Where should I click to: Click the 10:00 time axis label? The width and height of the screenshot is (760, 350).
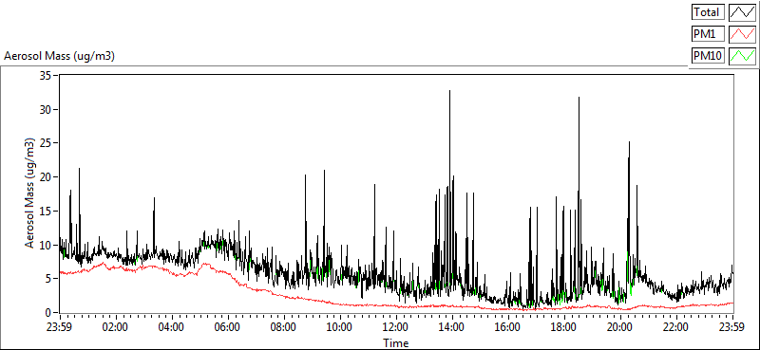340,326
